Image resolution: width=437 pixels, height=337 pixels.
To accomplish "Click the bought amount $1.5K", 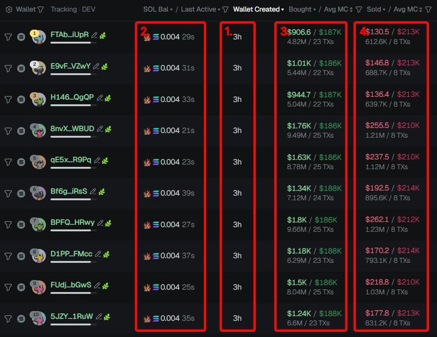I will coord(297,282).
